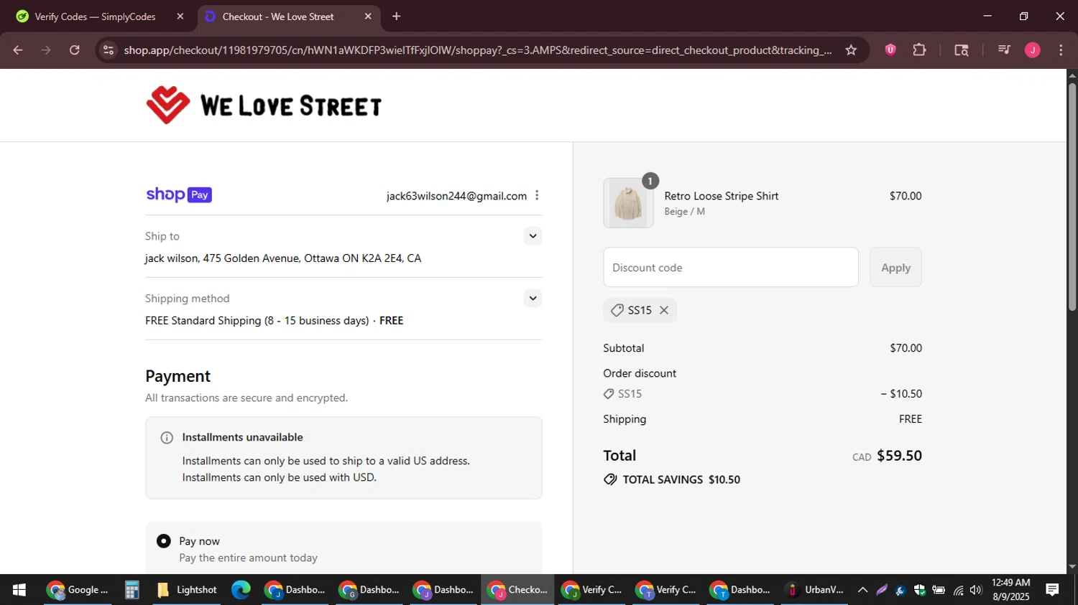The image size is (1078, 605).
Task: Open the Extensions puzzle menu
Action: (919, 50)
